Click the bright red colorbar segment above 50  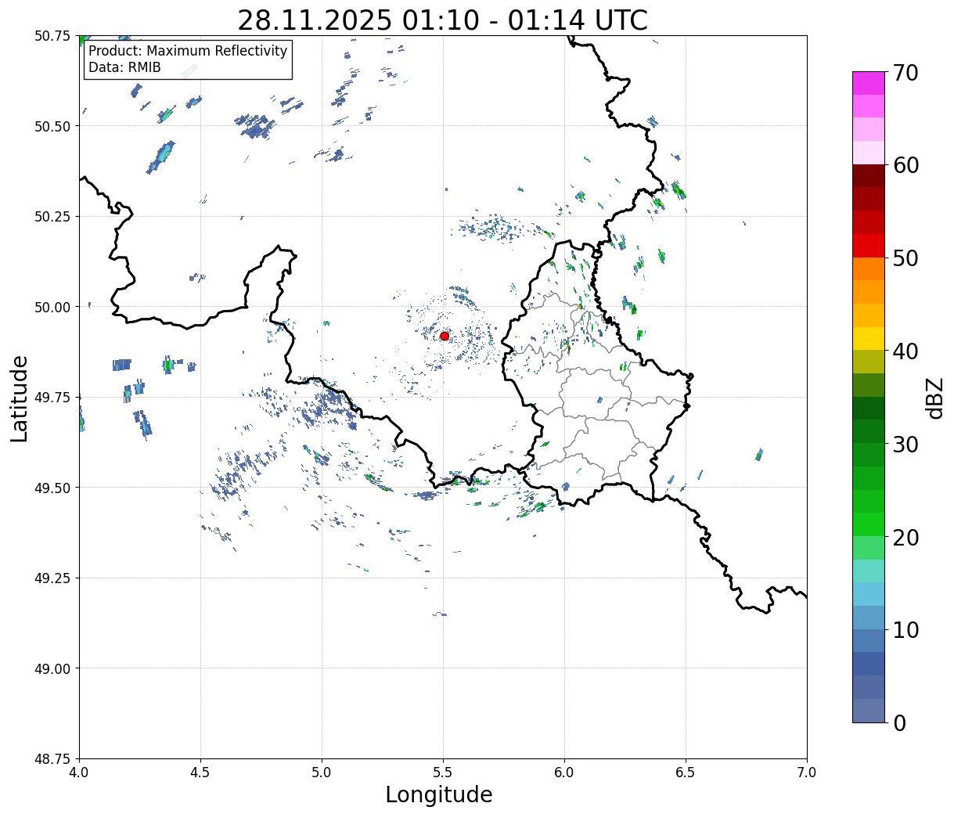click(x=869, y=246)
